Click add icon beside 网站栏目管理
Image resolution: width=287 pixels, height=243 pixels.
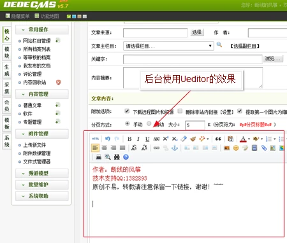pos(57,40)
